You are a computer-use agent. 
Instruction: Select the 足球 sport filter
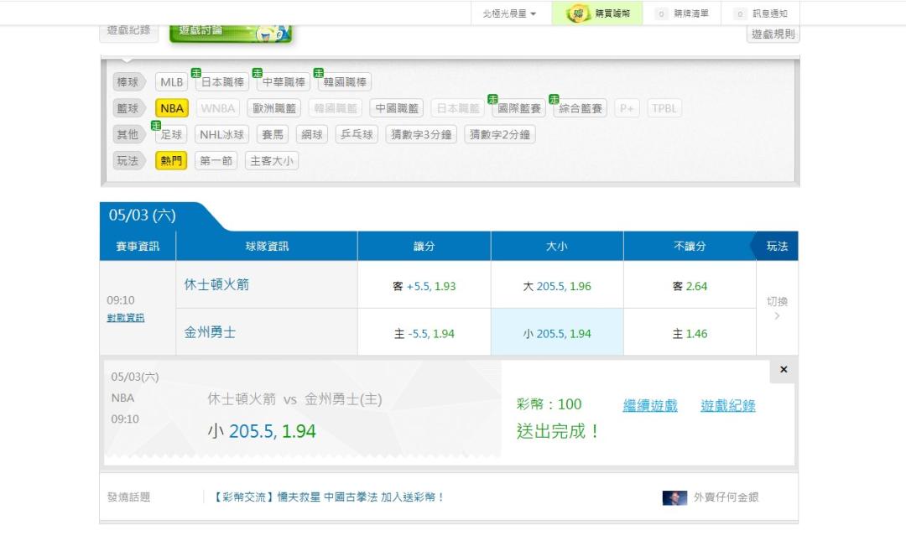(x=171, y=134)
